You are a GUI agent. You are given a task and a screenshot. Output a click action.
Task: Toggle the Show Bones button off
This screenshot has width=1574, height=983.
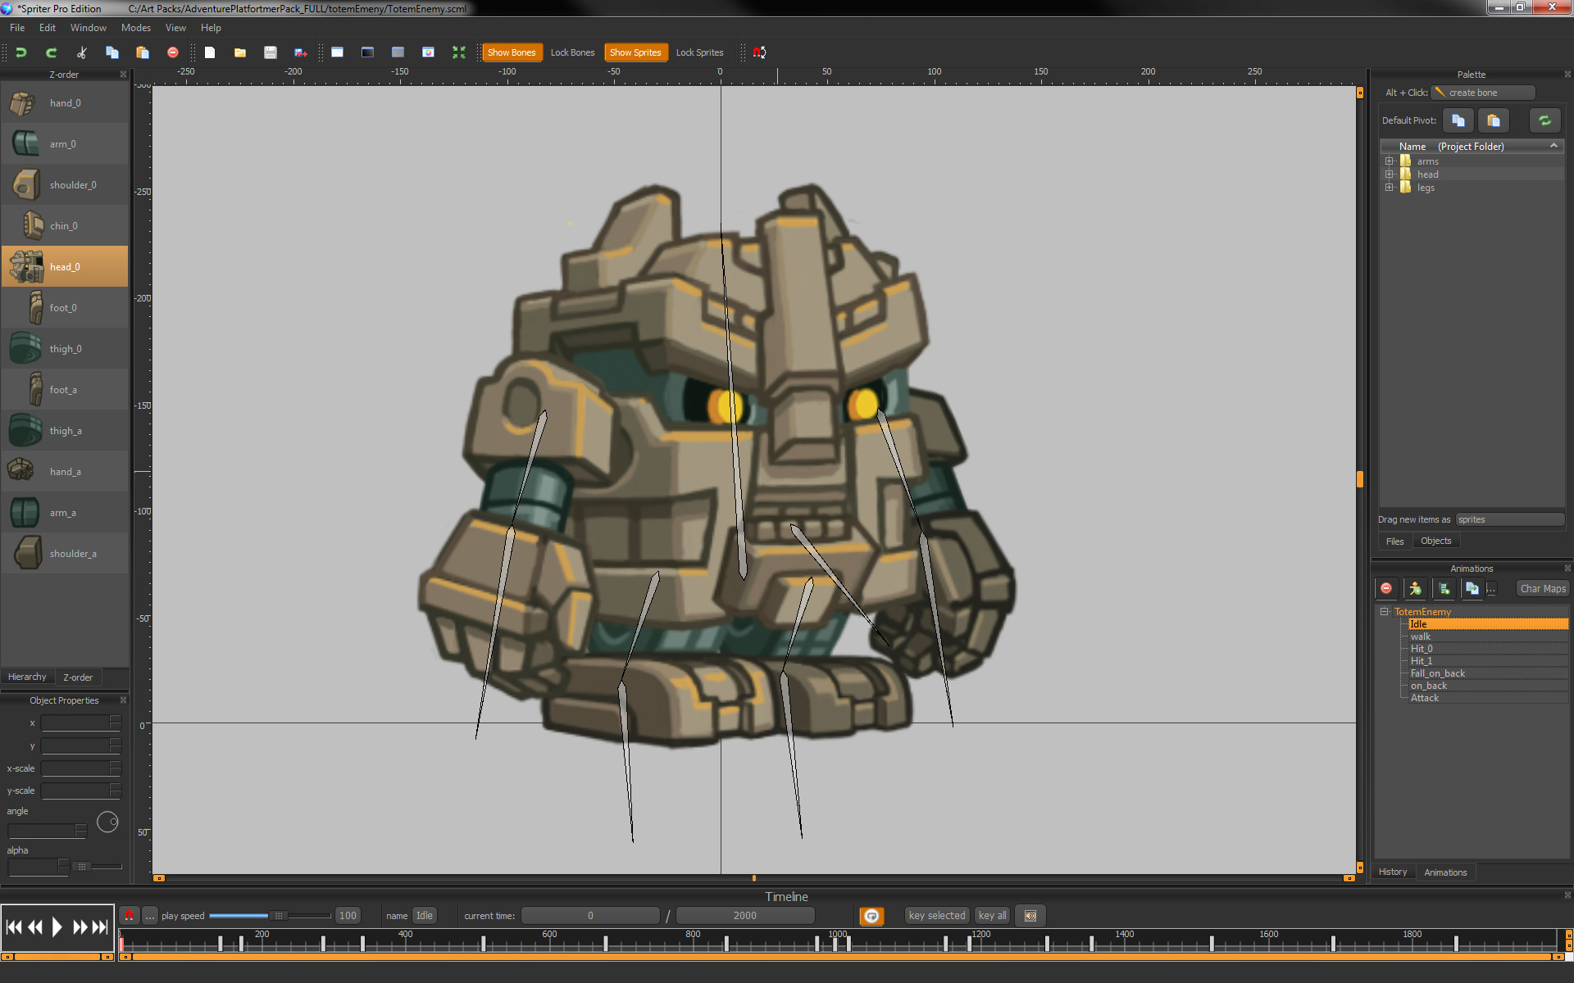511,52
